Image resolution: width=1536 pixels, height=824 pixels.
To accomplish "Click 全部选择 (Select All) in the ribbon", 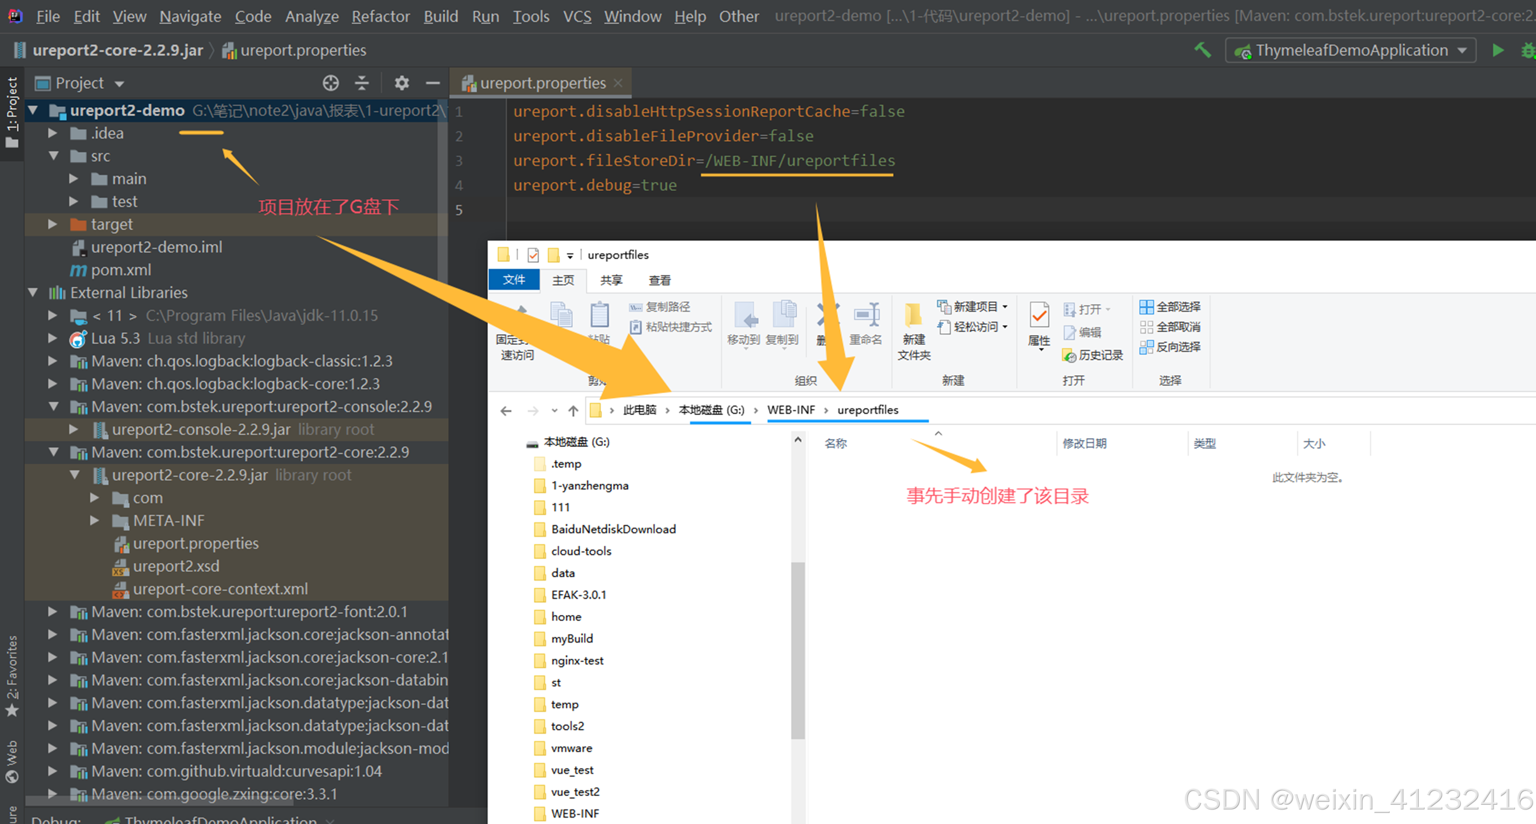I will [x=1170, y=307].
